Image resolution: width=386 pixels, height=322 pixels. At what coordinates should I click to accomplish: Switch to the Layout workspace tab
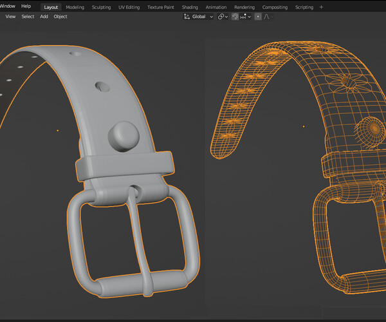click(51, 7)
